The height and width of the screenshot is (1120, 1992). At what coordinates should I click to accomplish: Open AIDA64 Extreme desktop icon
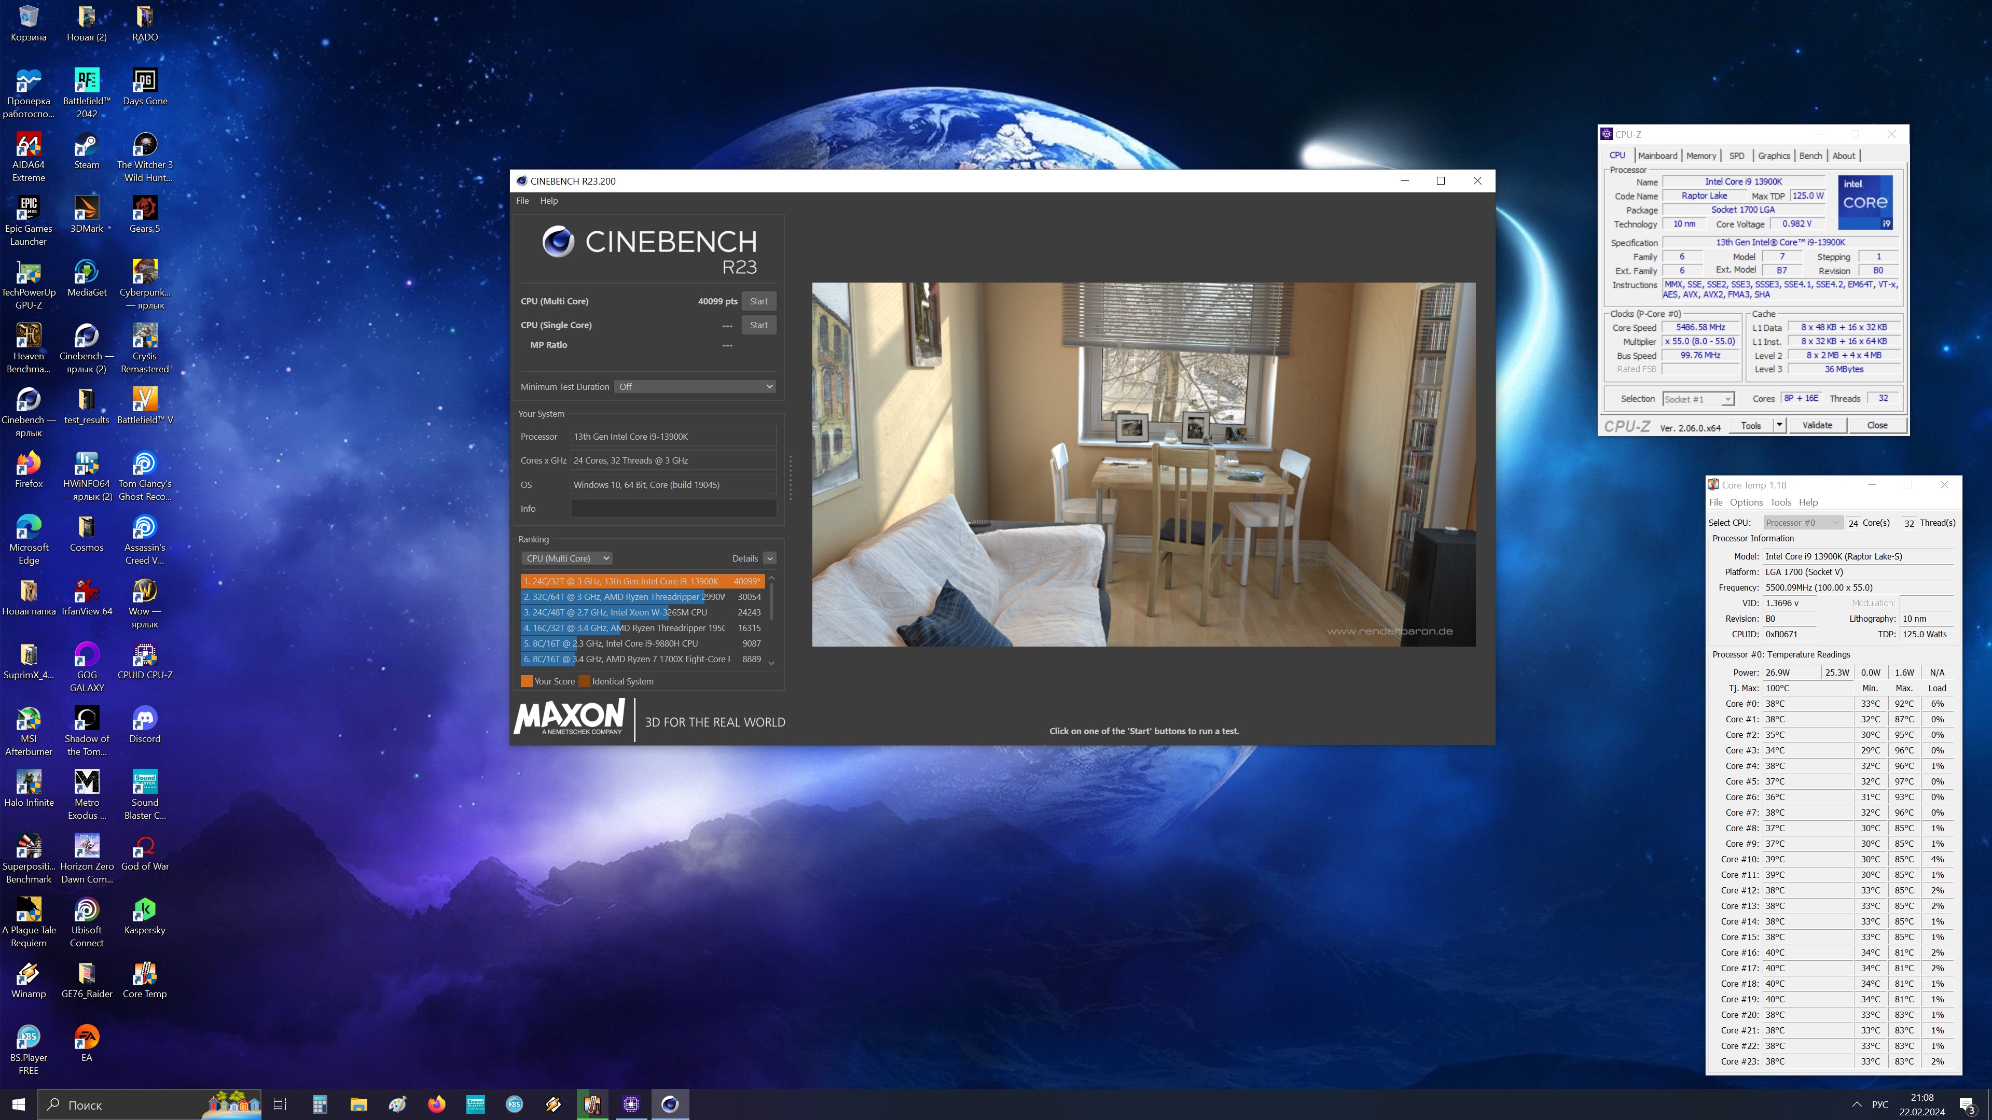click(29, 145)
